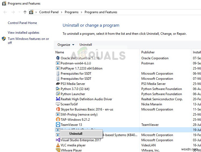The width and height of the screenshot is (201, 152).
Task: Open the Organize dropdown menu
Action: click(x=66, y=45)
